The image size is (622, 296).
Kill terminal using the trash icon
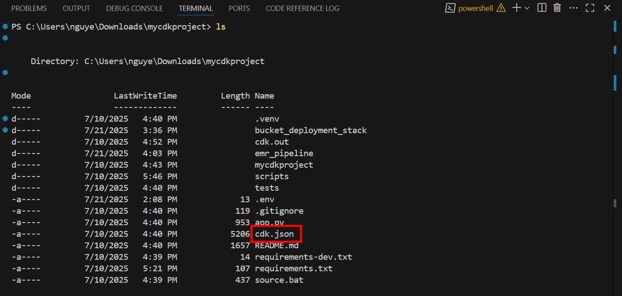tap(557, 8)
